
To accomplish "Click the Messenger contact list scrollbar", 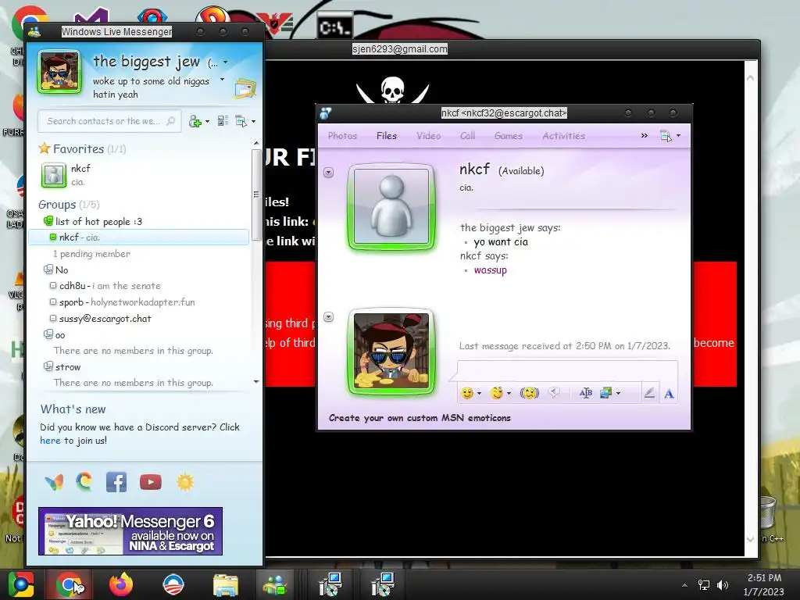I will (256, 194).
